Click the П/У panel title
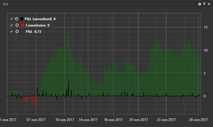This screenshot has width=213, height=127. click(x=5, y=4)
